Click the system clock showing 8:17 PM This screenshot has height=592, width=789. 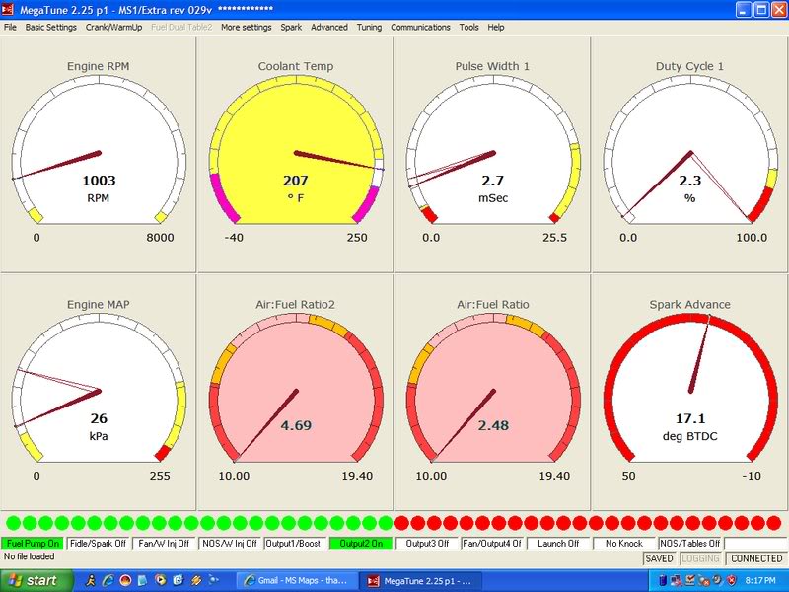760,580
